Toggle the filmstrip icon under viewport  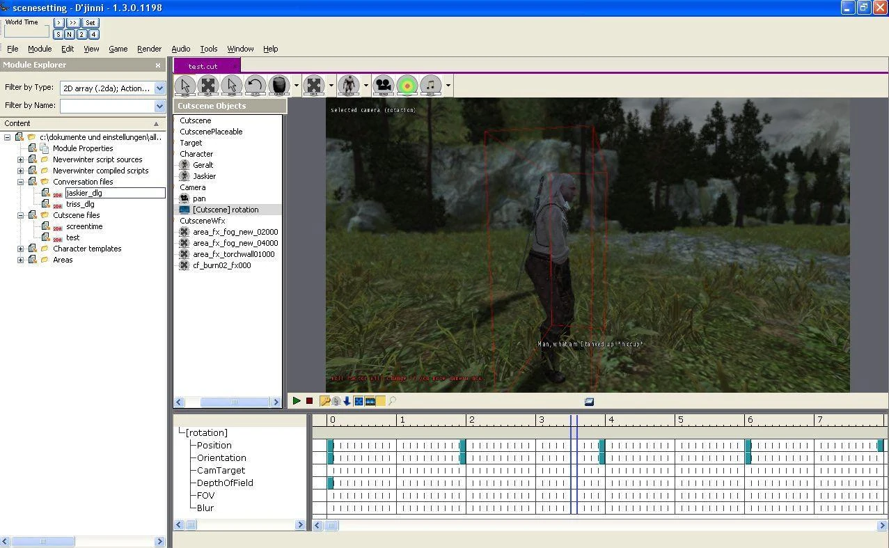click(370, 401)
